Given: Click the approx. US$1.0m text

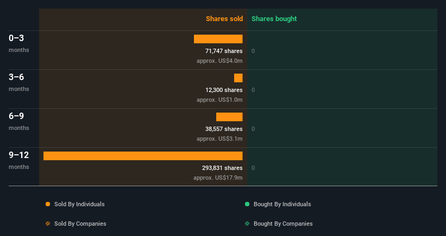Looking at the screenshot, I should coord(219,100).
